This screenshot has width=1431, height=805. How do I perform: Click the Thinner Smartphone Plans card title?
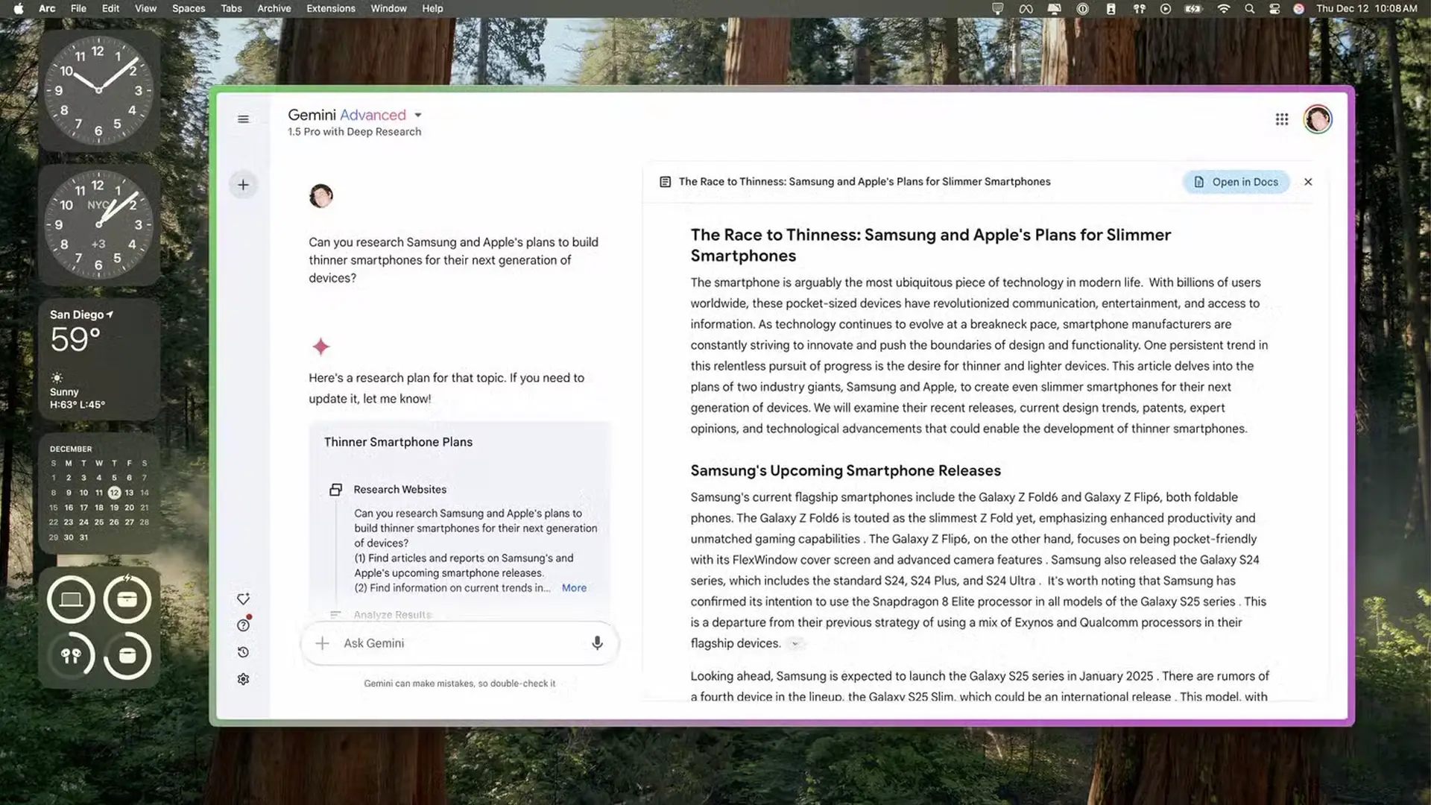(x=398, y=442)
